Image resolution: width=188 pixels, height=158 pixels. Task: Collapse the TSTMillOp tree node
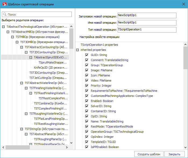[12, 37]
